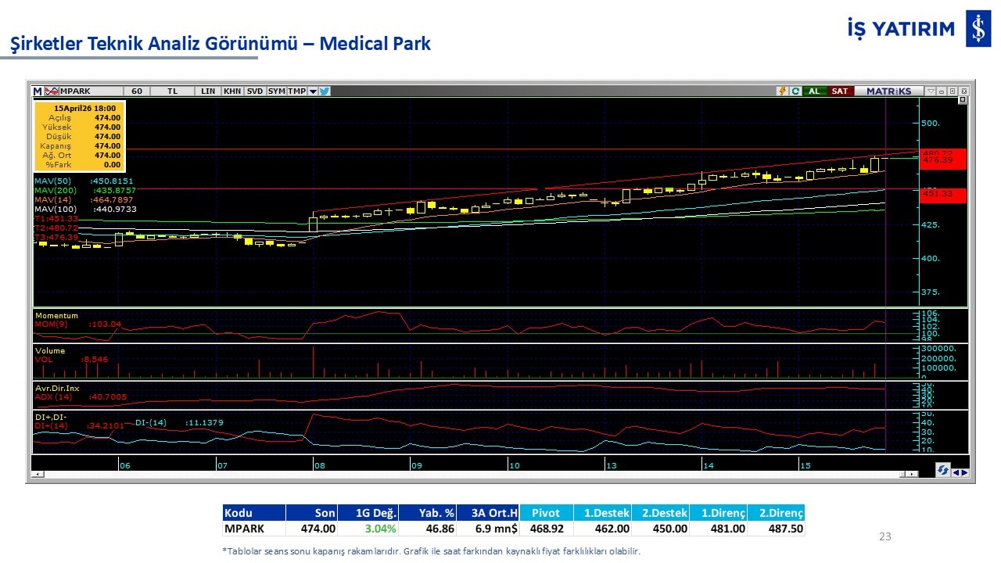Open the dropdown arrow after TMP
Viewport: 1001px width, 563px height.
pyautogui.click(x=313, y=91)
